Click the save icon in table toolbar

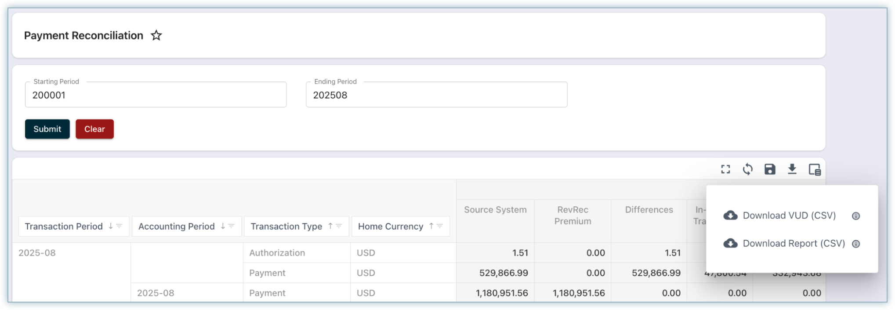(770, 169)
